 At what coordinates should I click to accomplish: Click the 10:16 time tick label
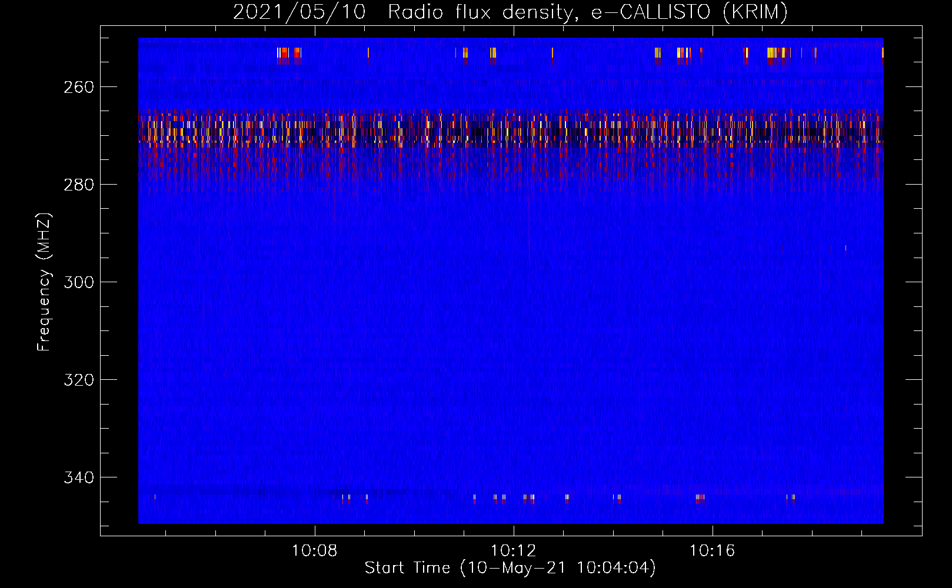(x=713, y=551)
